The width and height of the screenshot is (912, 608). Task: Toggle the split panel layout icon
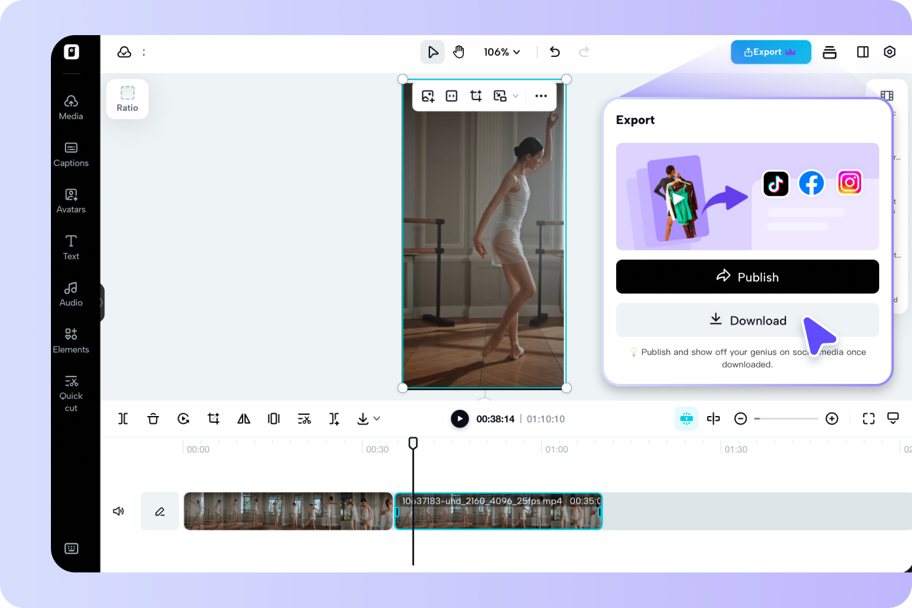tap(863, 52)
